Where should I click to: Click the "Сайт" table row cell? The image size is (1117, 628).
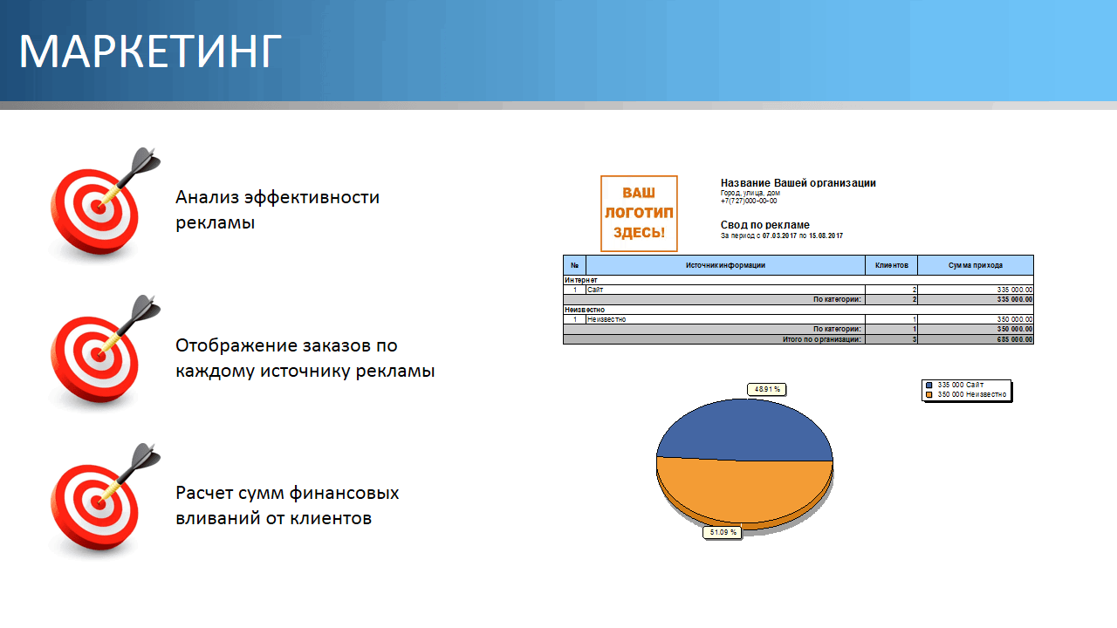(x=725, y=290)
